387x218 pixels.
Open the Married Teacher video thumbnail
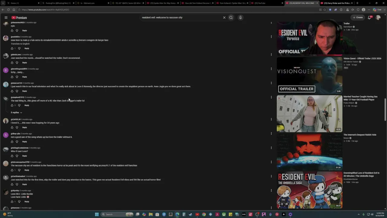point(310,114)
